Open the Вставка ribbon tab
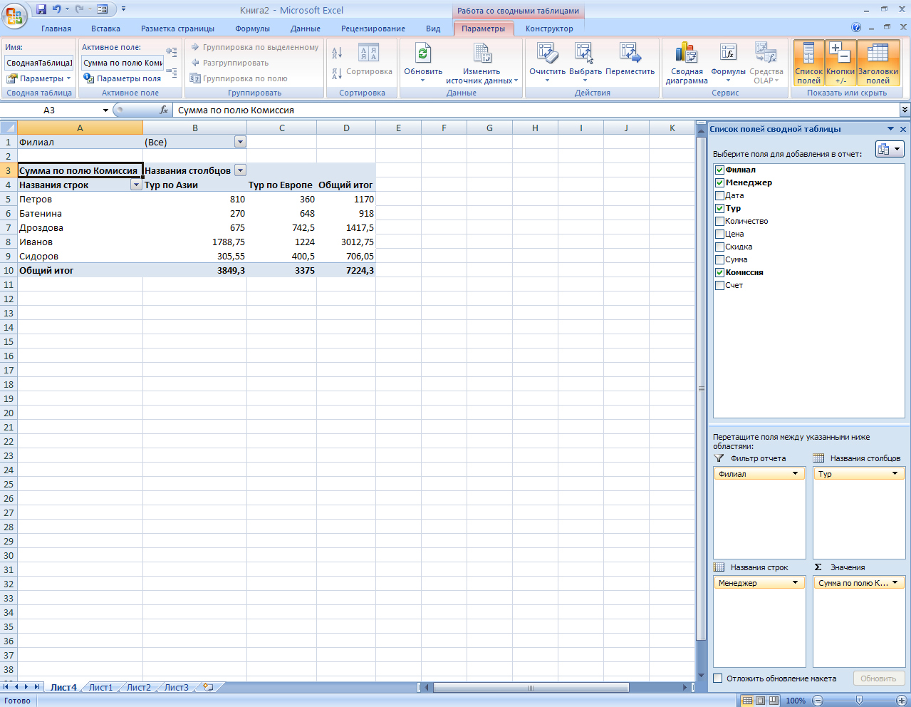The width and height of the screenshot is (911, 707). click(105, 29)
